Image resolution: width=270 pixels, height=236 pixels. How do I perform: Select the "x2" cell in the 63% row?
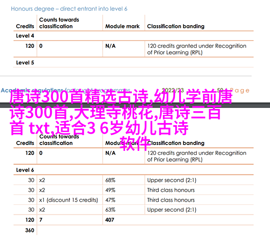(x=42, y=210)
